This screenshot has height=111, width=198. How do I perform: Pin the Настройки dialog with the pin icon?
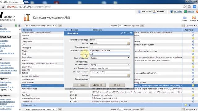122,33
